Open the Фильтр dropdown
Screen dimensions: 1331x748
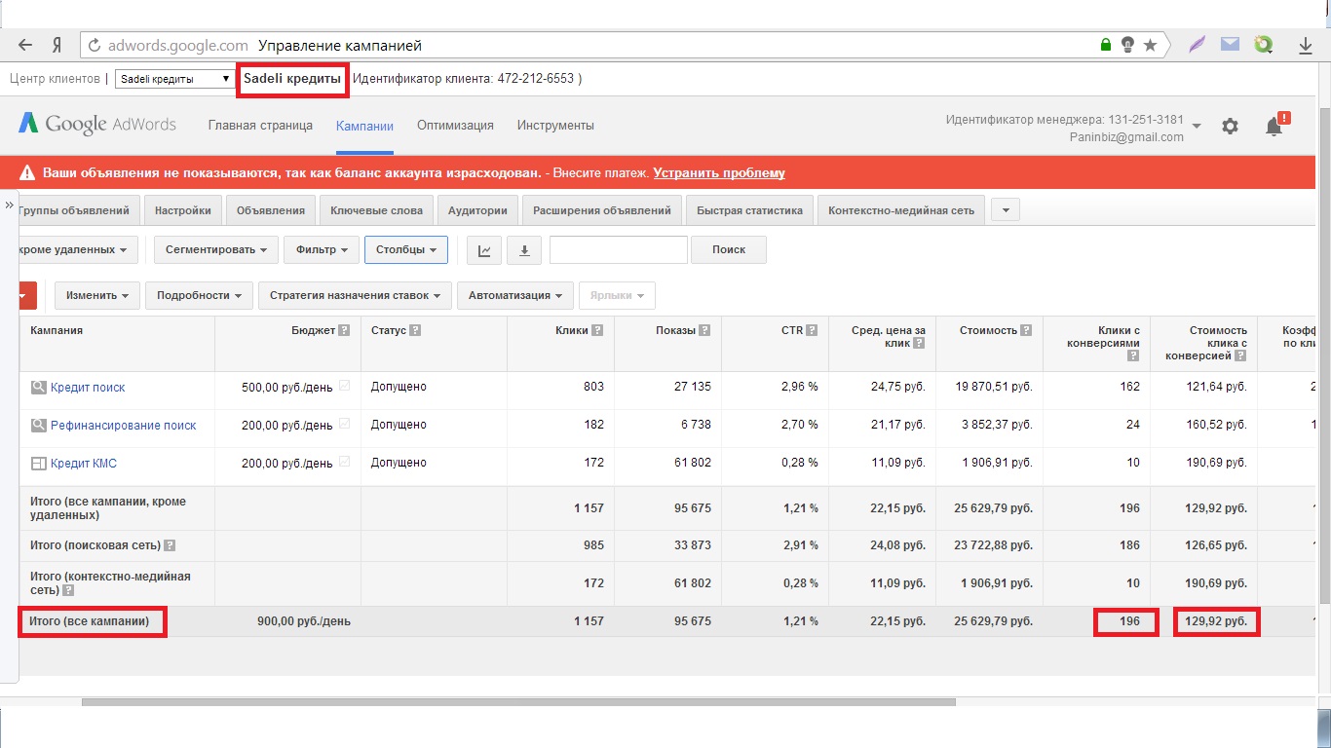click(x=322, y=249)
